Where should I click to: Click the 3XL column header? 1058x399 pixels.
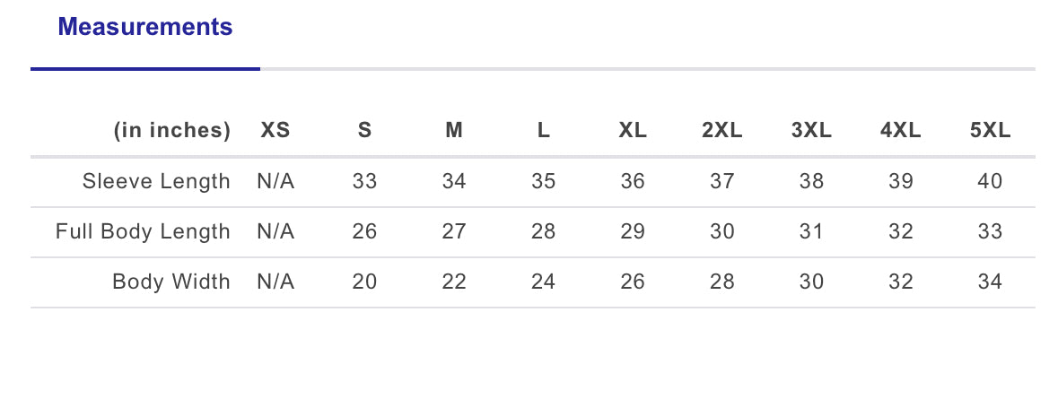coord(811,131)
